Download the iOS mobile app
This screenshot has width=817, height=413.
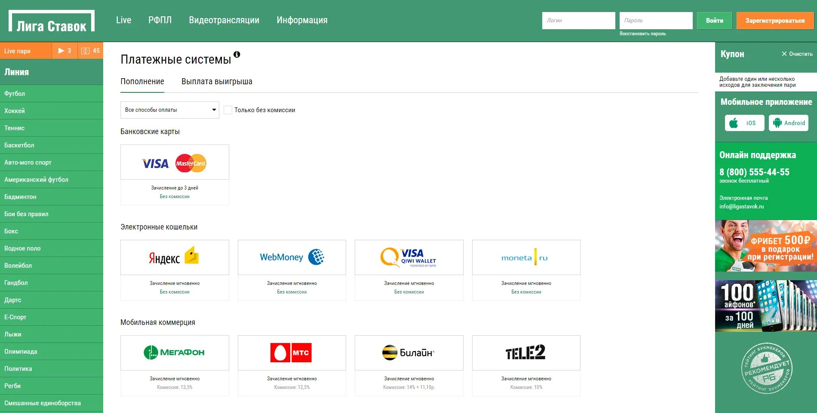(744, 123)
